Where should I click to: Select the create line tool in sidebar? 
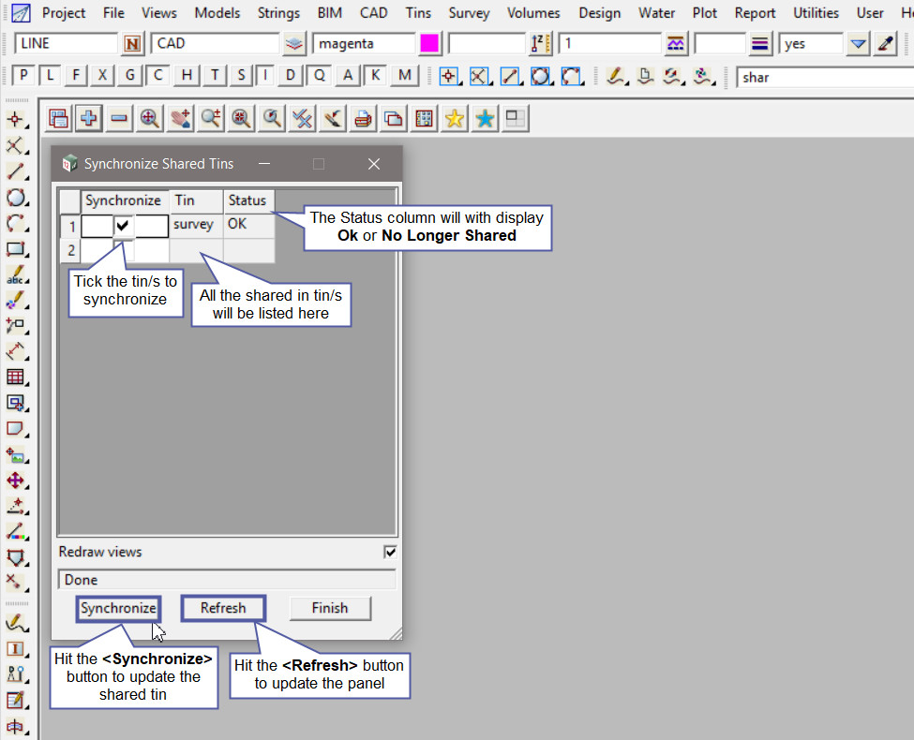click(x=16, y=171)
